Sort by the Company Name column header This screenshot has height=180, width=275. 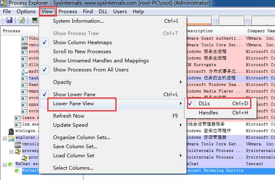261,31
